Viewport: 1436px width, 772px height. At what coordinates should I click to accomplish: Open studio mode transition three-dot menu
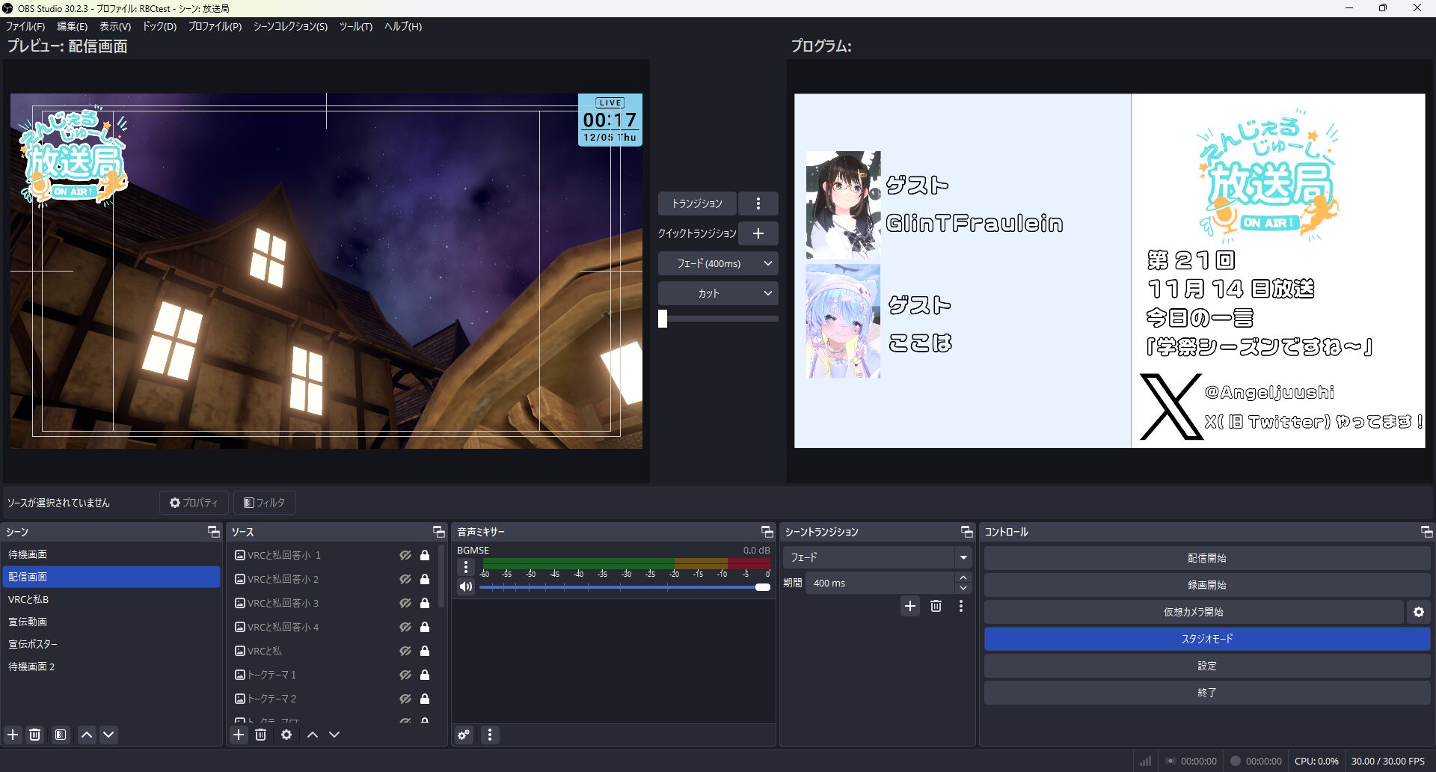pos(758,203)
